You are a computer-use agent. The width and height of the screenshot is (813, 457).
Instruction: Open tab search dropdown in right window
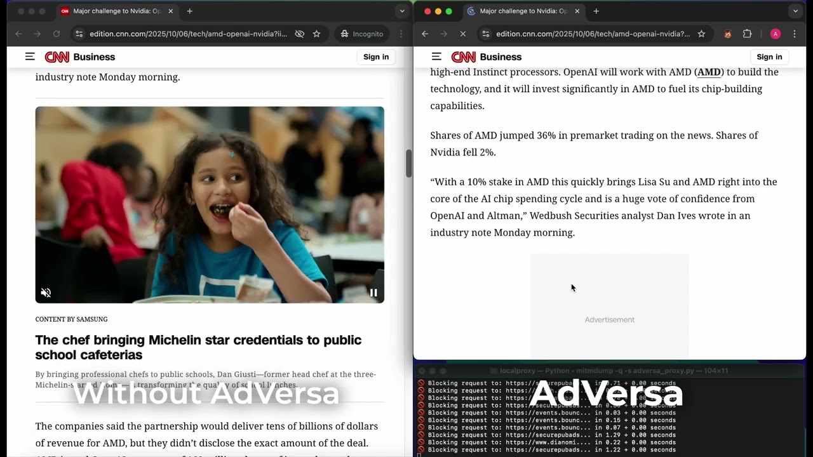point(795,11)
